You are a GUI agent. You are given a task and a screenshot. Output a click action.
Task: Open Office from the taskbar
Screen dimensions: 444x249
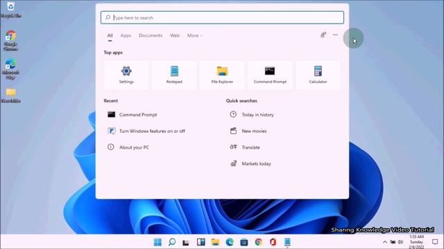(273, 242)
